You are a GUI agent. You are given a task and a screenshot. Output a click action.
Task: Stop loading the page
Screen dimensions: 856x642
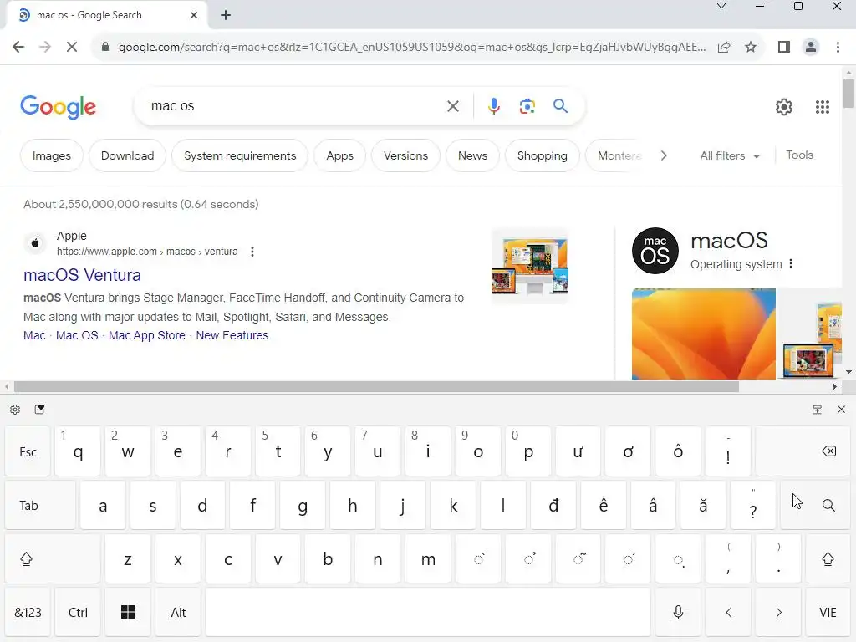pyautogui.click(x=72, y=47)
